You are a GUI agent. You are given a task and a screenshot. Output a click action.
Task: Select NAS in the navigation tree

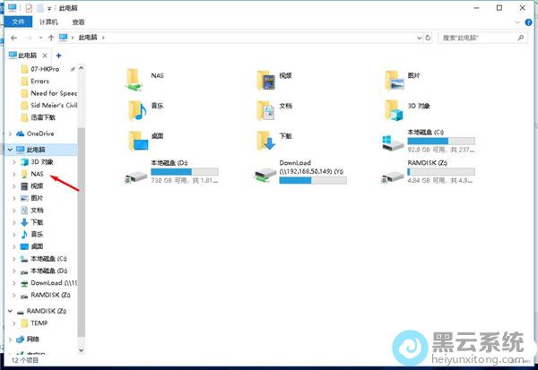[37, 174]
